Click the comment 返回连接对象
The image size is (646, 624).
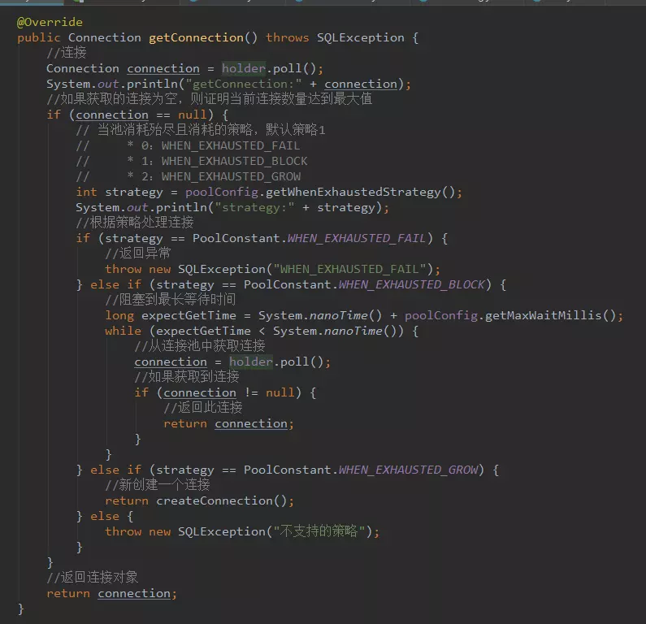[93, 578]
